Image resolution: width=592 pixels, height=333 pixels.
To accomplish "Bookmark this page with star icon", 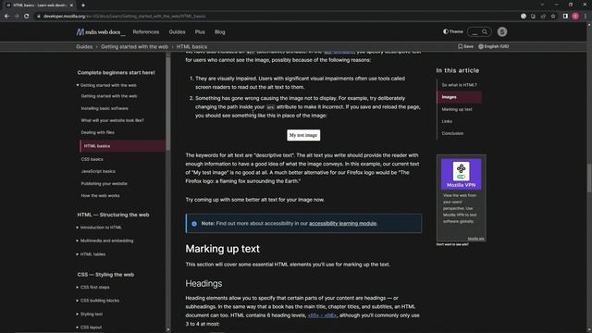I will [x=553, y=17].
